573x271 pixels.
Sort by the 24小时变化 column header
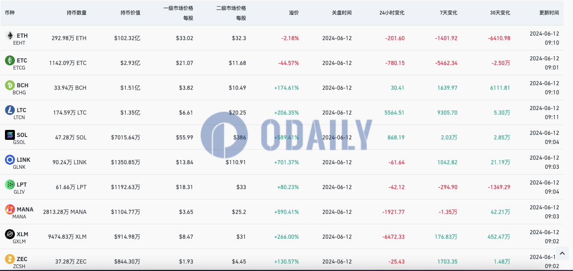[x=392, y=13]
